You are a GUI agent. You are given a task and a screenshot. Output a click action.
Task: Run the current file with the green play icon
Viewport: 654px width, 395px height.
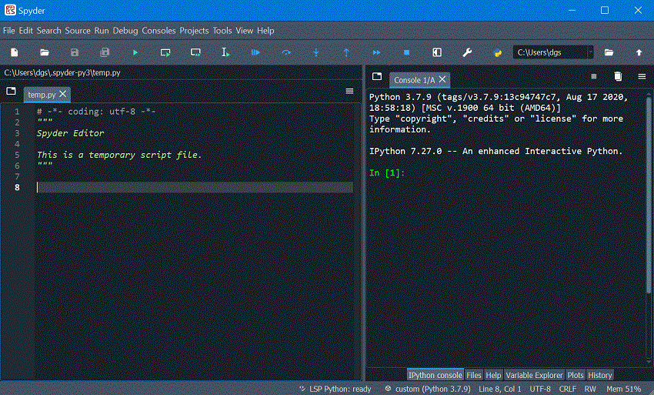point(135,52)
